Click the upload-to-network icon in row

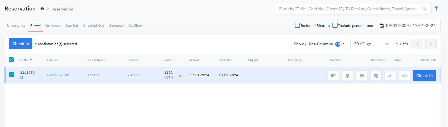point(348,76)
